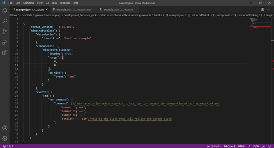This screenshot has height=148, width=274.
Task: Open the Run menu
Action: pos(54,3)
